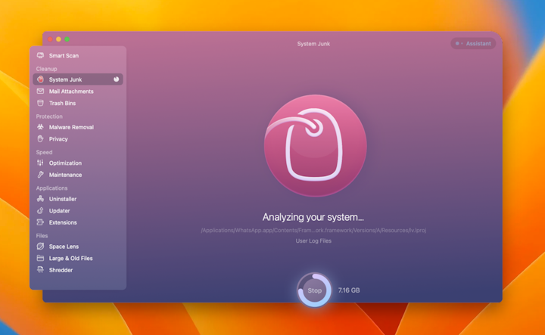Open the Extensions module
This screenshot has width=545, height=335.
click(78, 222)
